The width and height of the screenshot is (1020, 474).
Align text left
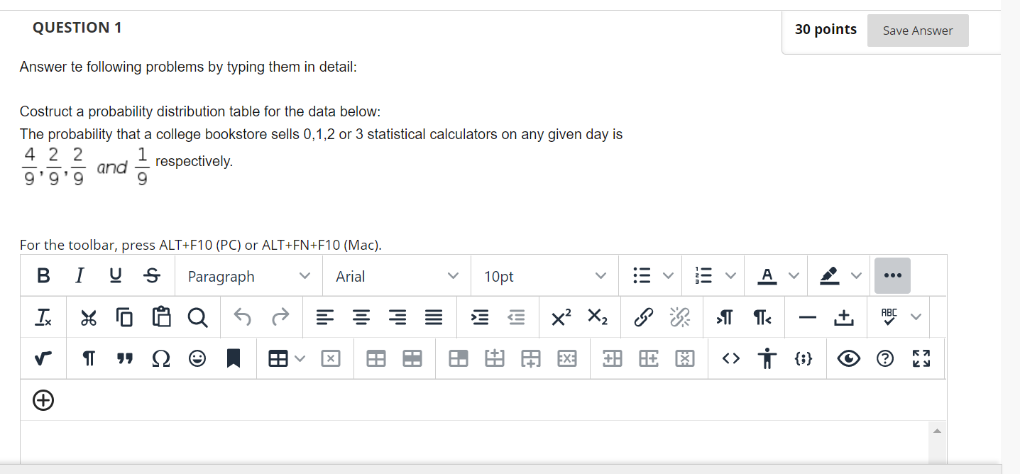(325, 319)
